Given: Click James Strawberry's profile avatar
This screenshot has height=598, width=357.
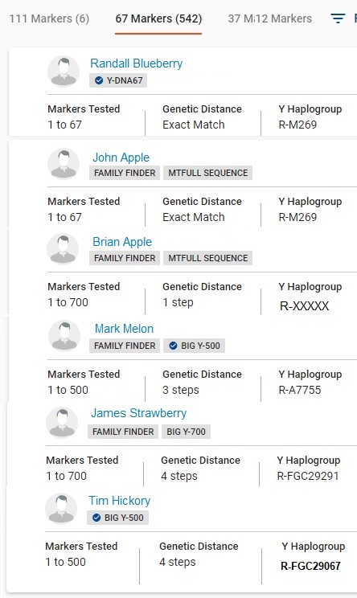Looking at the screenshot, I should [62, 422].
